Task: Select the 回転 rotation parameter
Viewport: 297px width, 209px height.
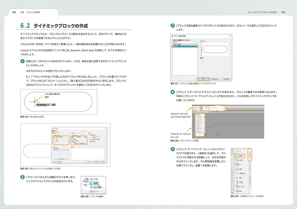Action: (239, 169)
